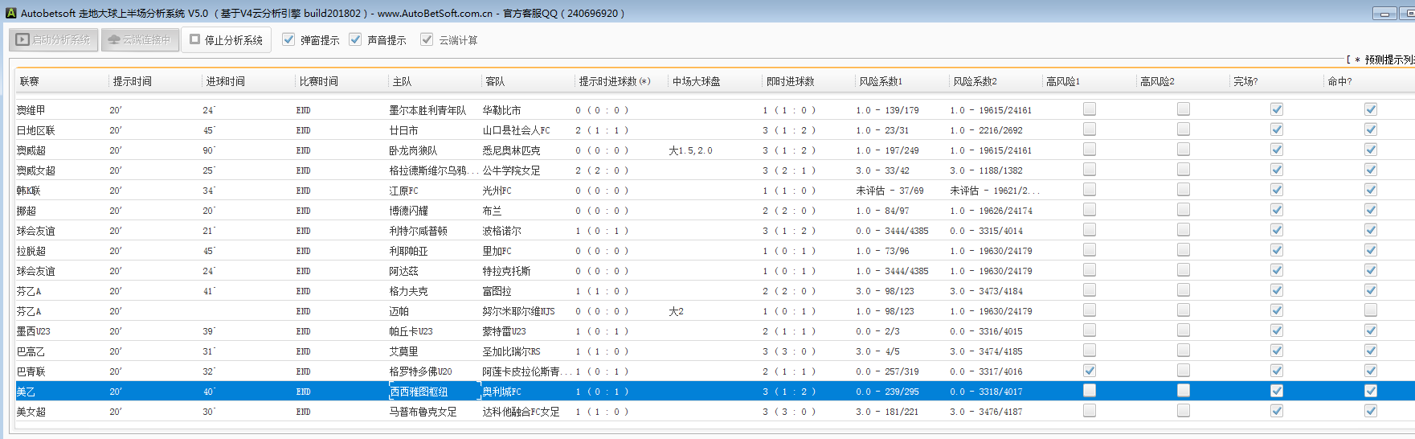
Task: Click the 云端连接中 cloud button
Action: [140, 39]
